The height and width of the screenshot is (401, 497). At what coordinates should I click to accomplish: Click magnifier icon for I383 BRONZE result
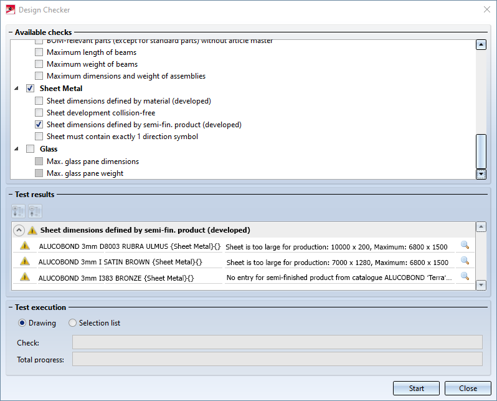pyautogui.click(x=464, y=276)
